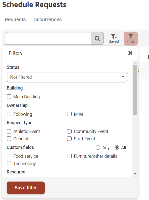Close the Filters panel with X
Image resolution: width=149 pixels, height=200 pixels.
click(x=130, y=53)
